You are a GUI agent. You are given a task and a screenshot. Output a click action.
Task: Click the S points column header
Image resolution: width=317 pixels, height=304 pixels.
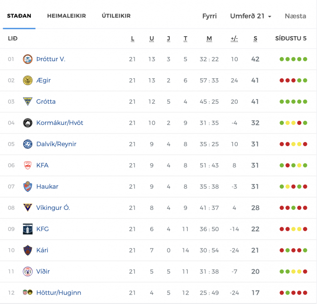255,38
